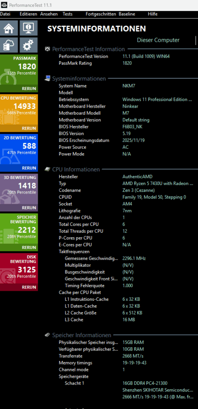Open the Ansehen menu
Viewport: 198px width, 409px height.
(x=49, y=14)
